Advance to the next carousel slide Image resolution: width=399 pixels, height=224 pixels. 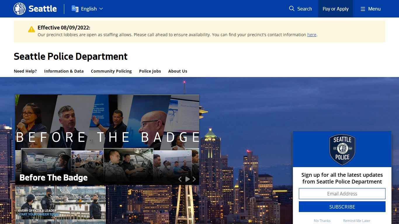pos(194,179)
